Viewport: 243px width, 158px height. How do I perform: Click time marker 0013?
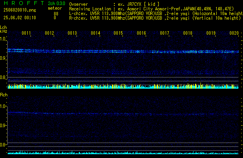point(72,33)
